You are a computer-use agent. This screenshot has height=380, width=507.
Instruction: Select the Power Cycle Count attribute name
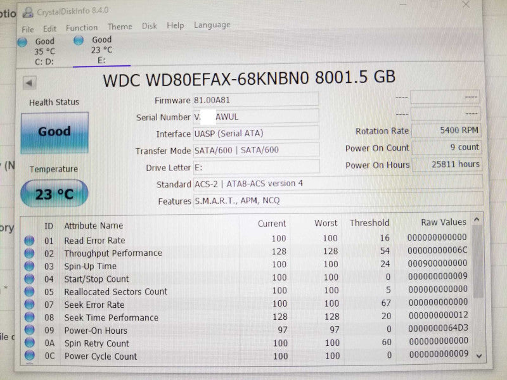pos(101,356)
